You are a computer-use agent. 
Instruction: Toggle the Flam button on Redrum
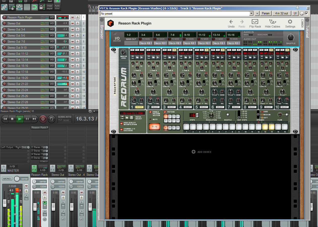pyautogui.click(x=286, y=115)
